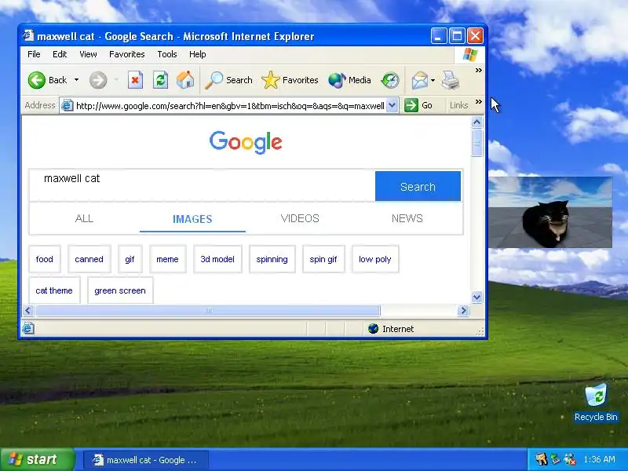Screen dimensions: 628x471
Task: Click the status bar page icon
Action: pos(28,328)
